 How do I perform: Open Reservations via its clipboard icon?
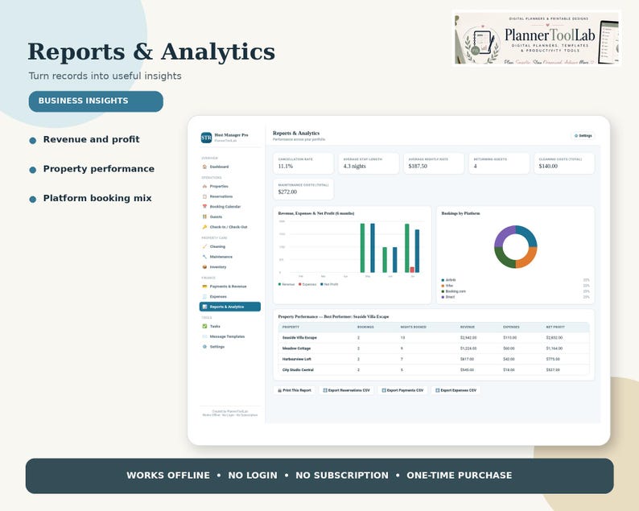tap(204, 196)
